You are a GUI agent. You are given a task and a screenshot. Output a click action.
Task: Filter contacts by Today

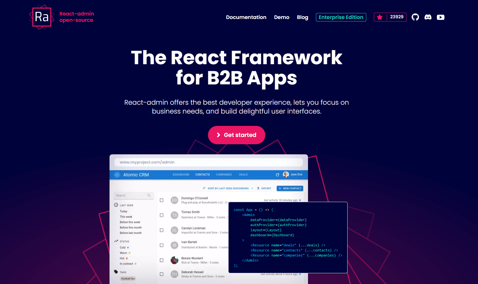click(x=123, y=211)
